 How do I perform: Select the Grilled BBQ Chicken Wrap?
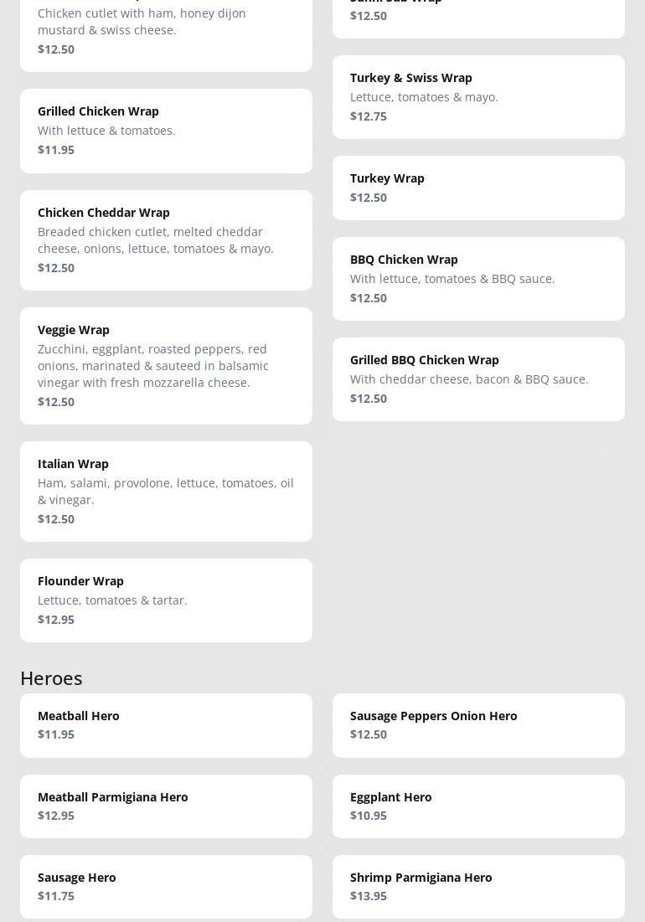click(x=478, y=379)
